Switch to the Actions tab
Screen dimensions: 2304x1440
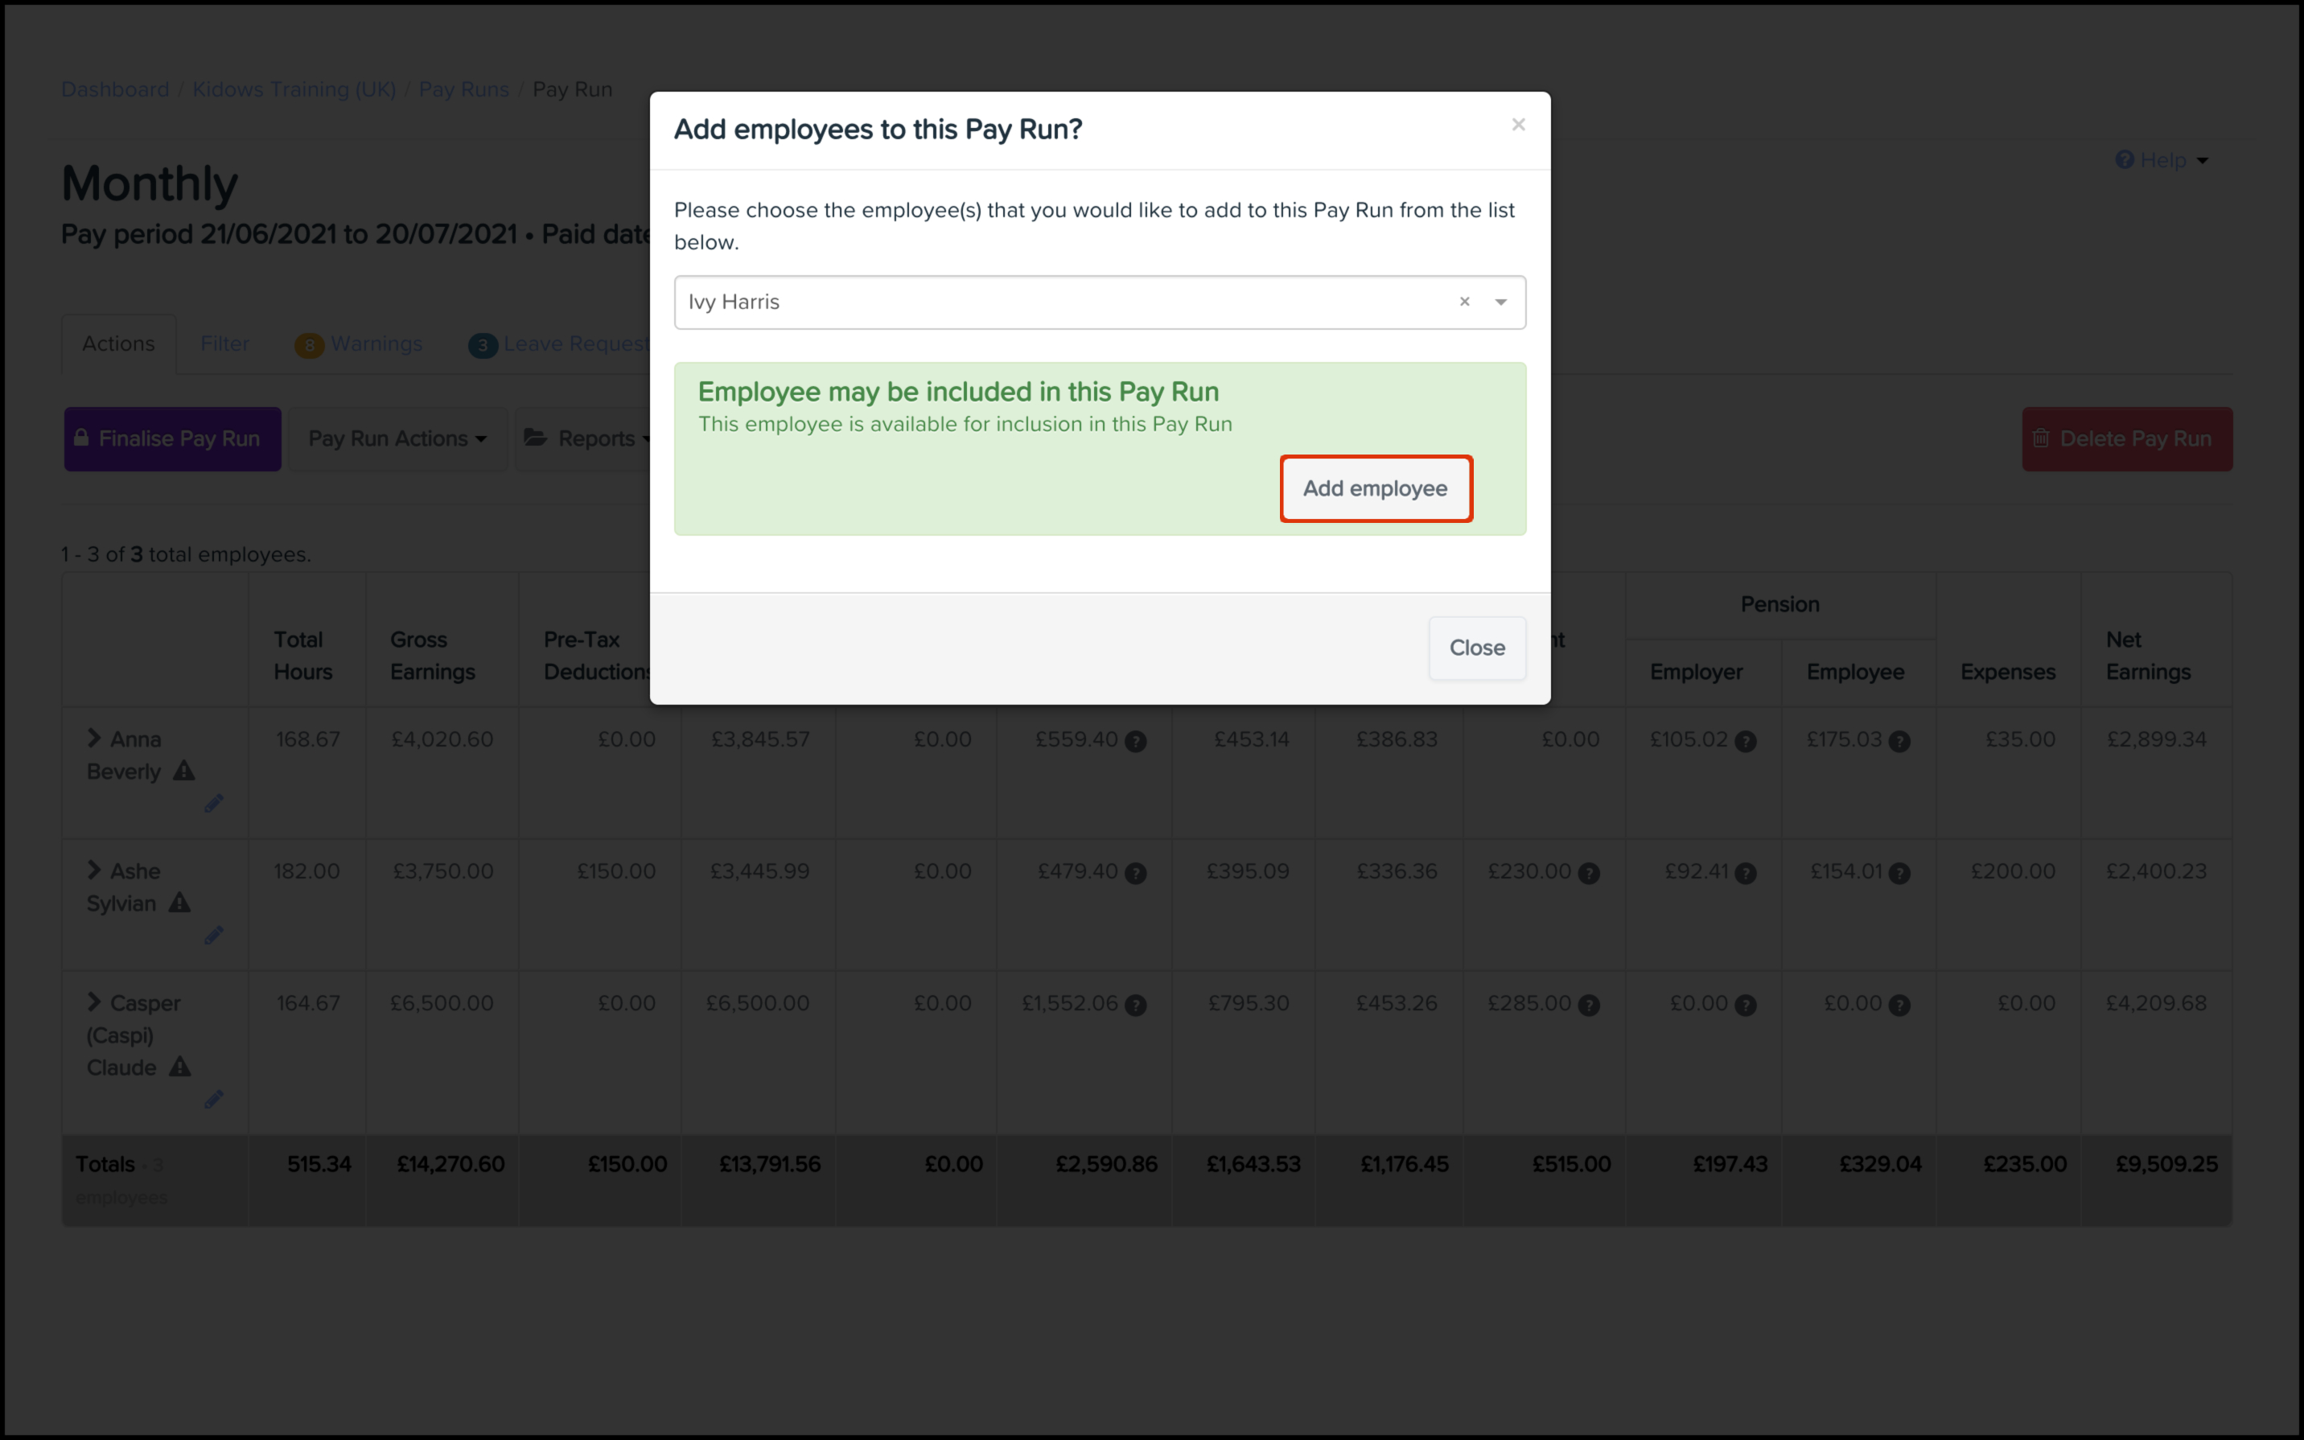click(x=118, y=344)
